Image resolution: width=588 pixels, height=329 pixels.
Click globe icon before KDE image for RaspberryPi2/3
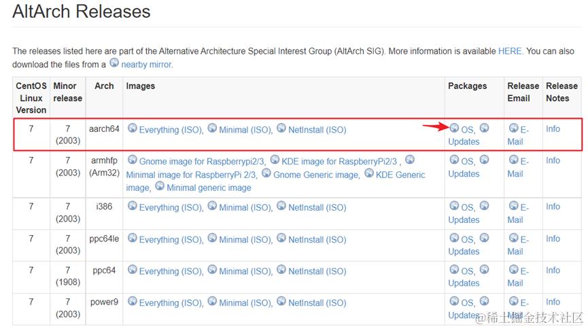(x=275, y=160)
